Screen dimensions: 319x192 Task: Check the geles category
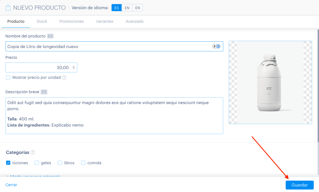click(37, 163)
